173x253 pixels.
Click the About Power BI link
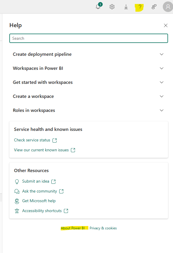pos(73,228)
